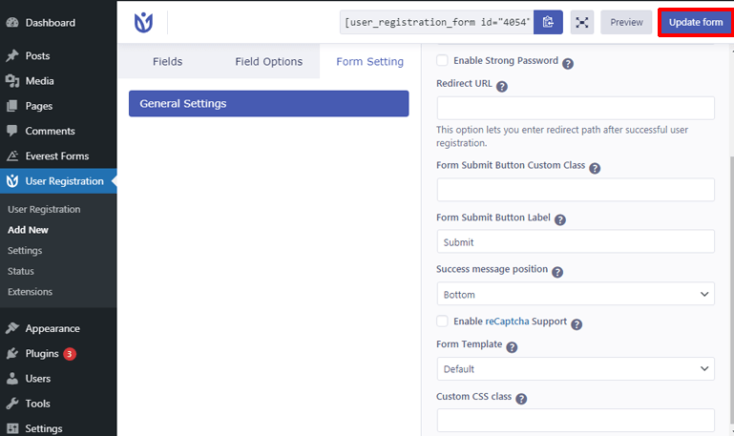Open User Registration submenu link
Viewport: 734px width, 436px height.
(44, 209)
